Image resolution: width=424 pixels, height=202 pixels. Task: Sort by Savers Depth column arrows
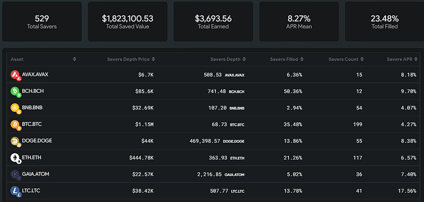coord(244,59)
